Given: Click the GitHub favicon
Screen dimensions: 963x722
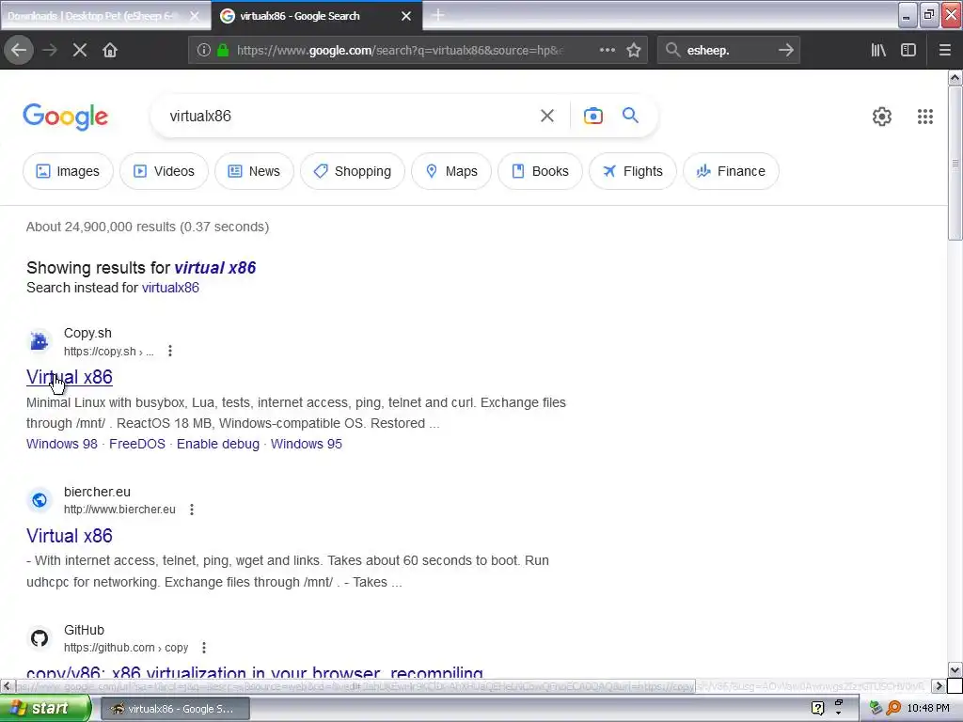Looking at the screenshot, I should point(39,638).
